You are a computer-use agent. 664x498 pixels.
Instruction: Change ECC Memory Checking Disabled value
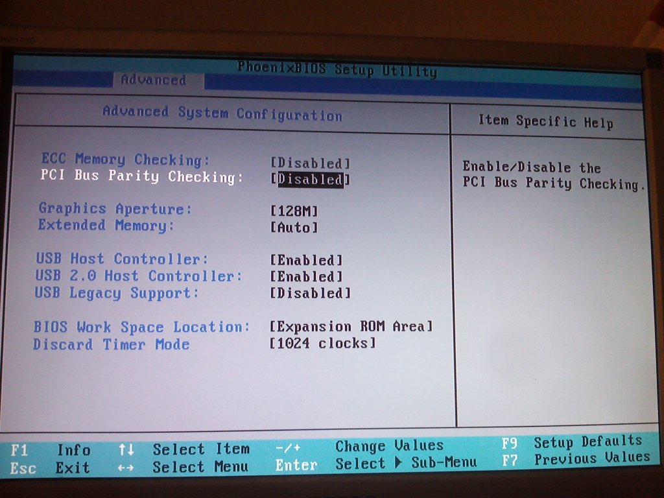coord(311,163)
